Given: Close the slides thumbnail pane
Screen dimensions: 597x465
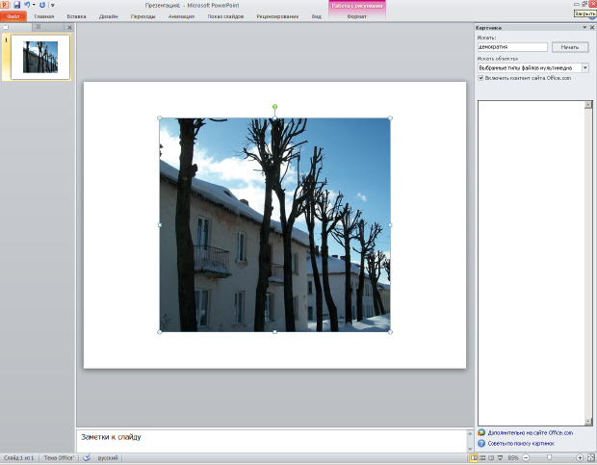Looking at the screenshot, I should tap(69, 27).
